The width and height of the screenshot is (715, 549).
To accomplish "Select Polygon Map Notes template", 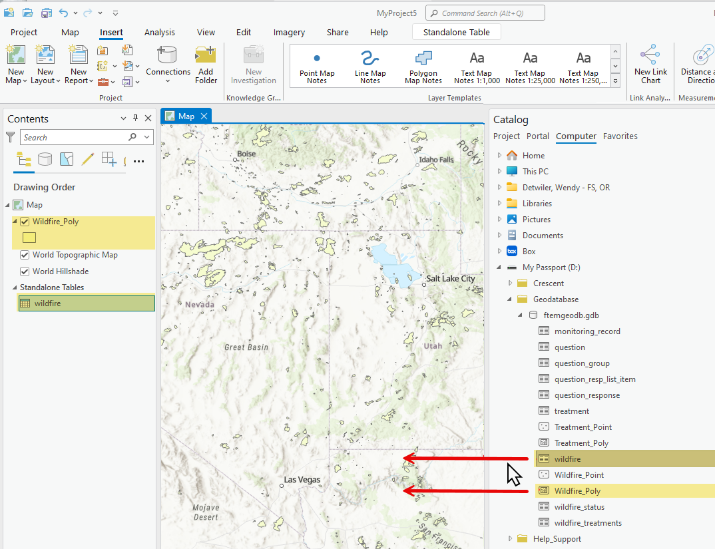I will tap(423, 67).
